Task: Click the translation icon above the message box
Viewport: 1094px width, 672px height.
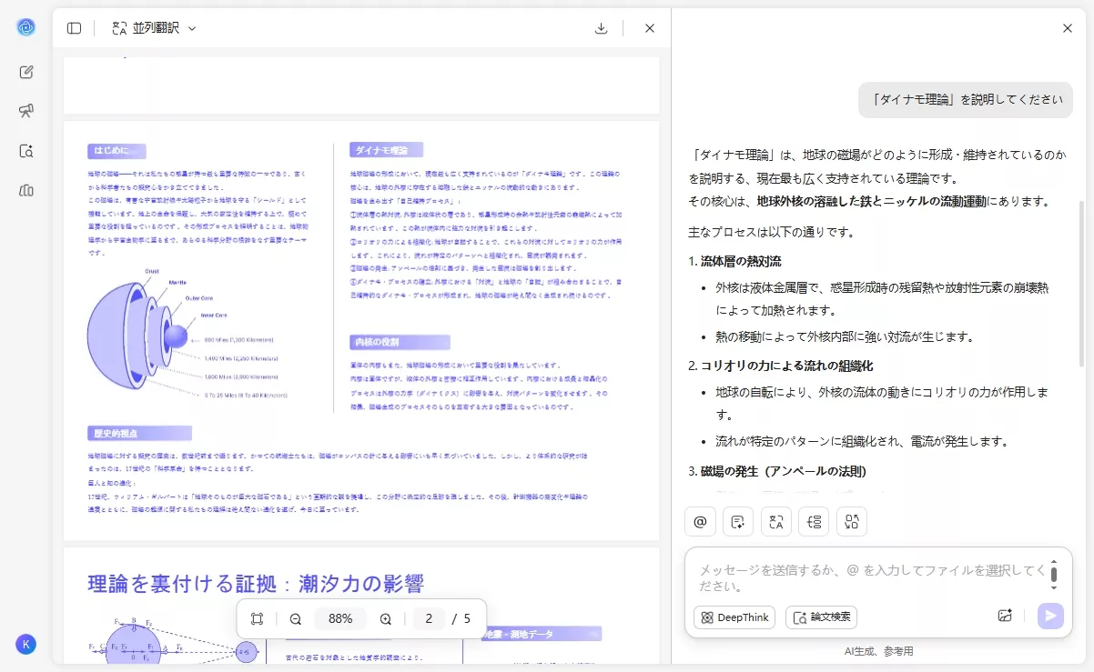Action: tap(775, 521)
